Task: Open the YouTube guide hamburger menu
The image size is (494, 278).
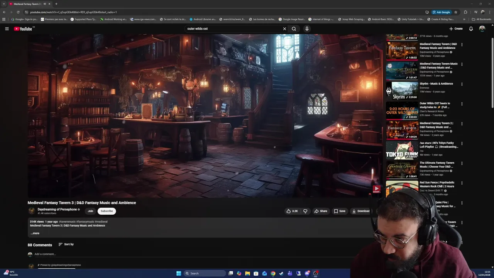Action: 7,29
